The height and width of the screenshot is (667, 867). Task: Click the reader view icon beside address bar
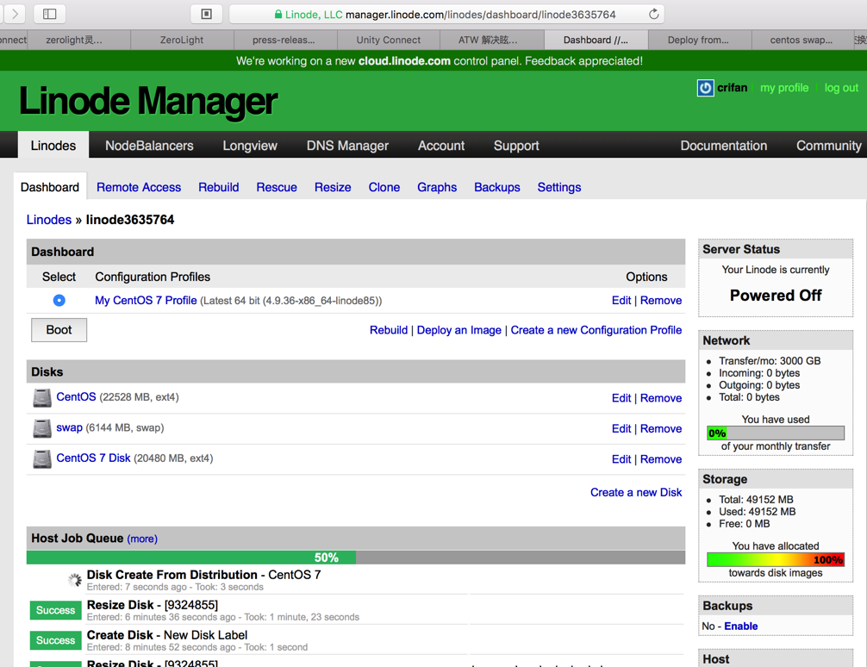click(x=206, y=14)
